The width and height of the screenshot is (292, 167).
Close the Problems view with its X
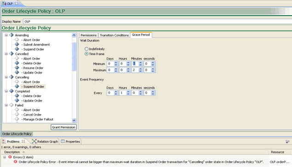[23, 141]
